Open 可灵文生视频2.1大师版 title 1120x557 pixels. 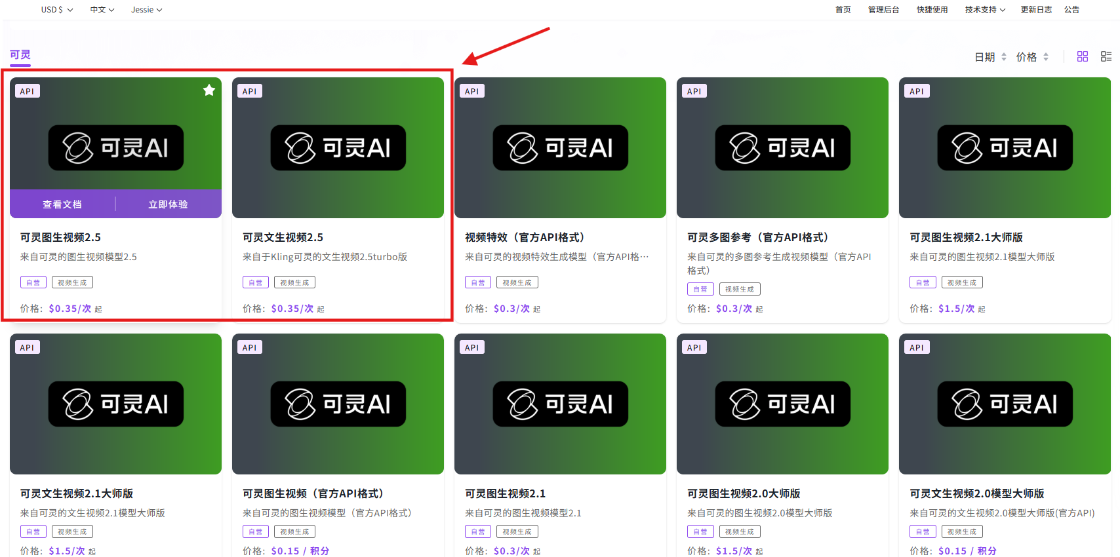pyautogui.click(x=77, y=493)
